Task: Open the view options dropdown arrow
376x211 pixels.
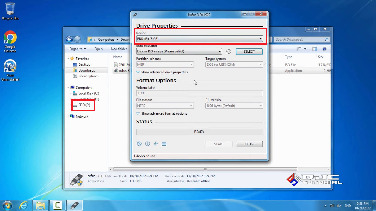Action: point(305,49)
